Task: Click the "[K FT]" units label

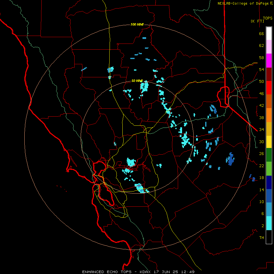Action: 257,21
